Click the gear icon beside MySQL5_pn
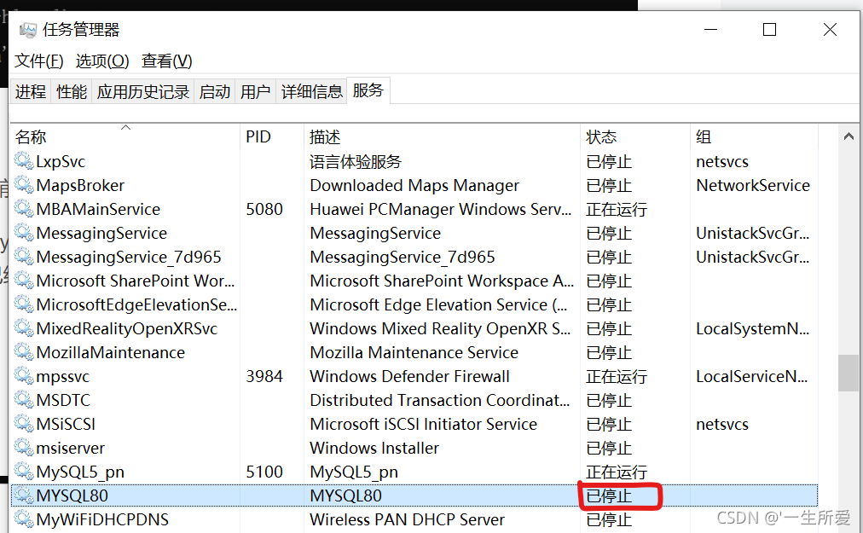This screenshot has height=533, width=863. (x=24, y=471)
